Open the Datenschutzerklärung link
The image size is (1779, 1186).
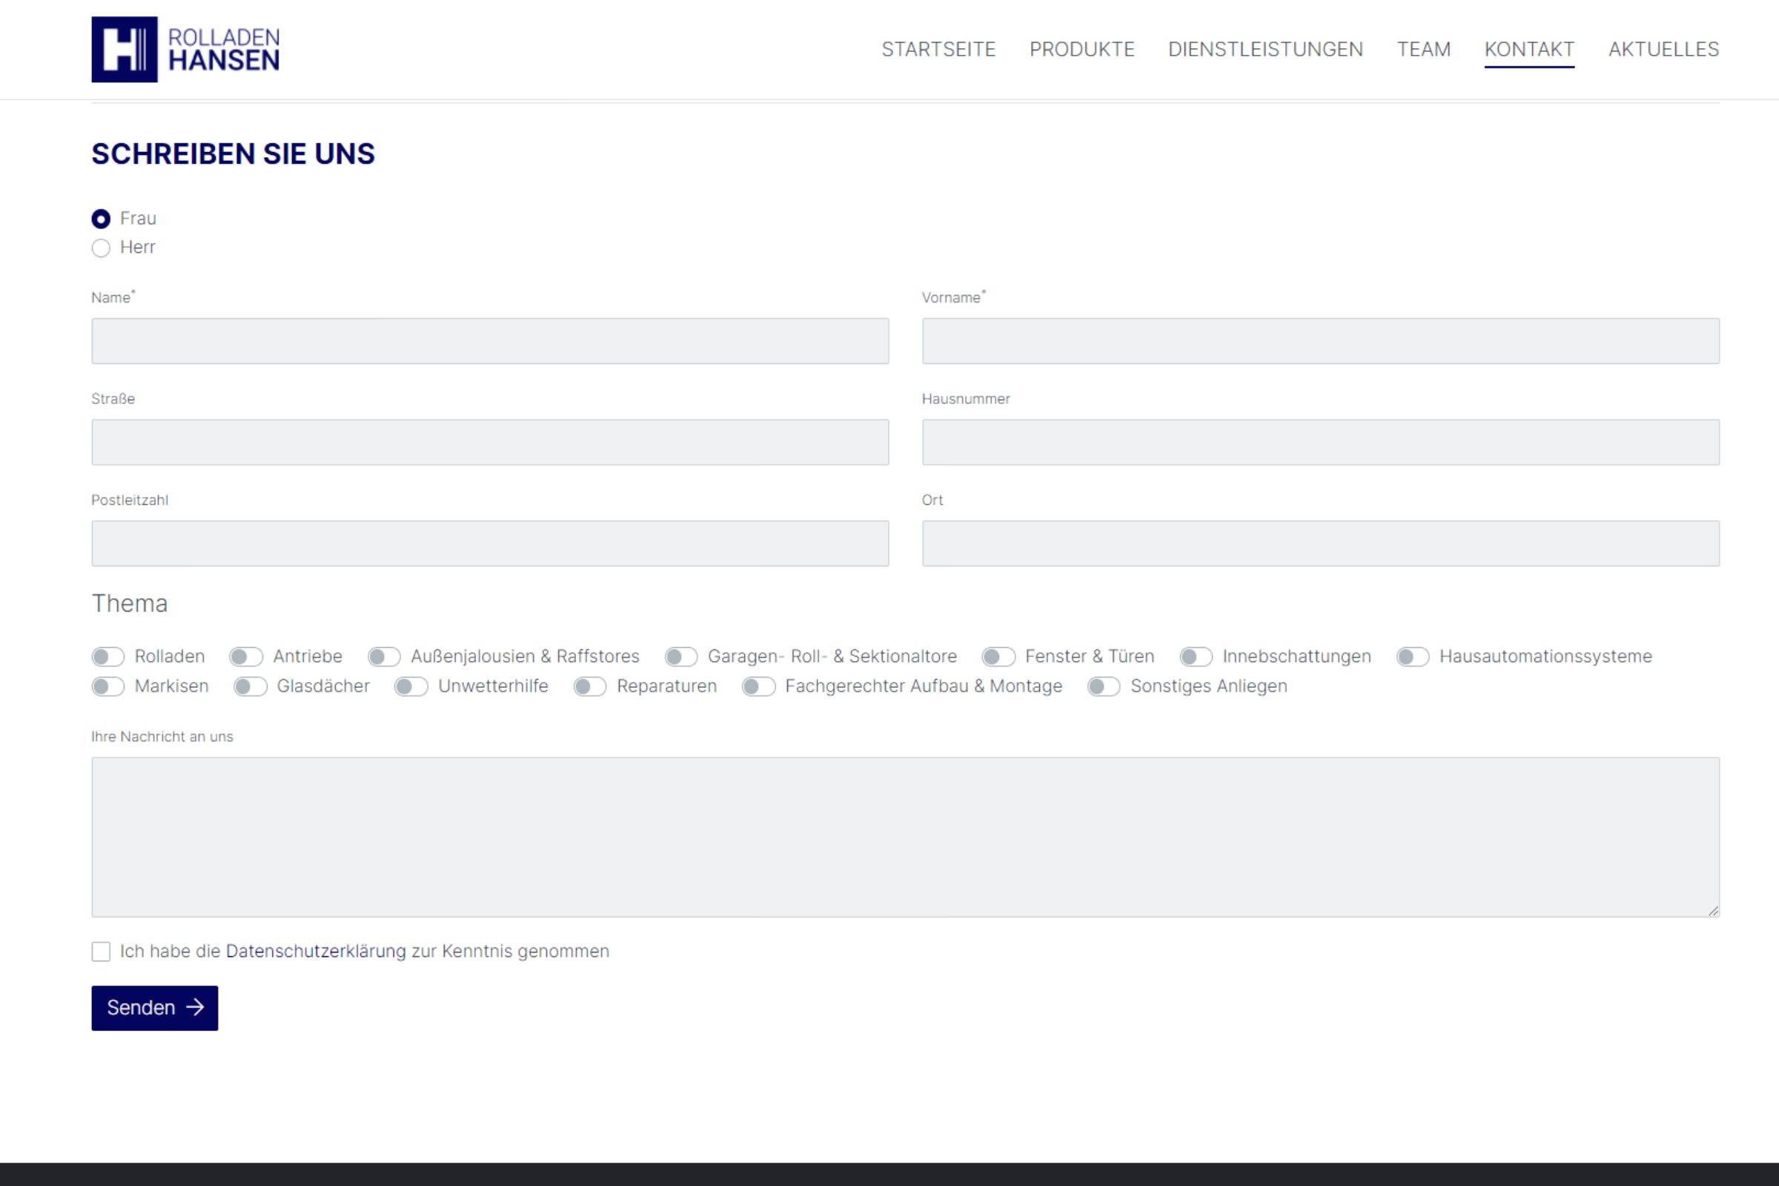click(x=316, y=952)
